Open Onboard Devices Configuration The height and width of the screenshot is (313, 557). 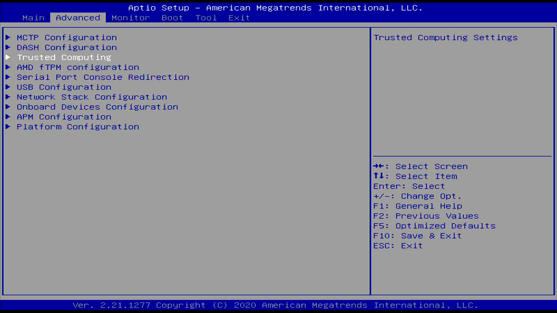tap(97, 107)
